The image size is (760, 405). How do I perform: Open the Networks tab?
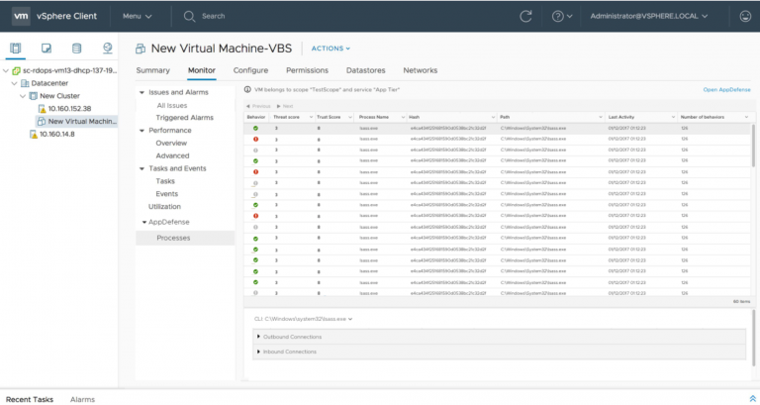(x=421, y=70)
